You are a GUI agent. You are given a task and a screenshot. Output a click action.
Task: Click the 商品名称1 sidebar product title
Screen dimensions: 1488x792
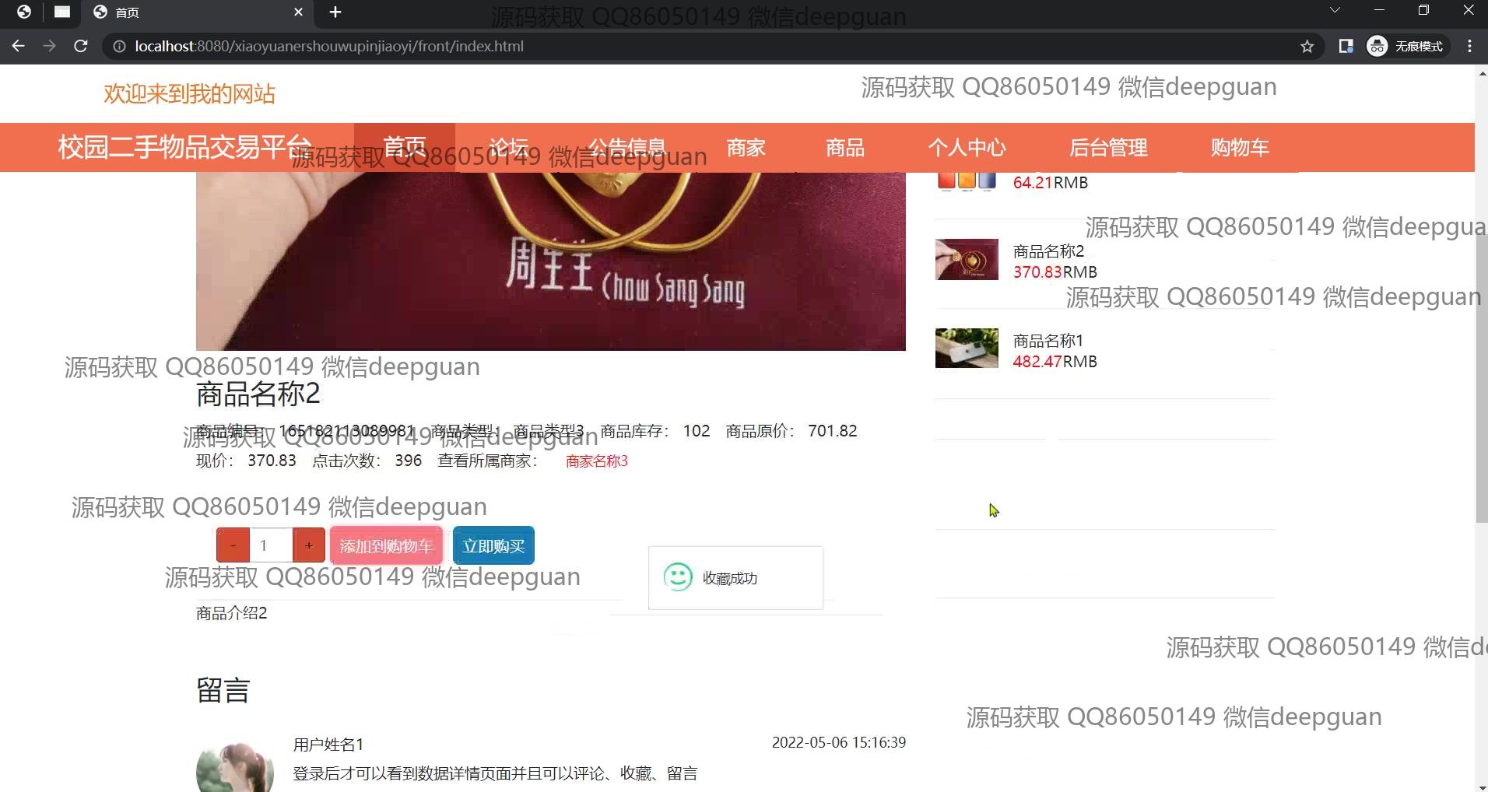click(1048, 341)
